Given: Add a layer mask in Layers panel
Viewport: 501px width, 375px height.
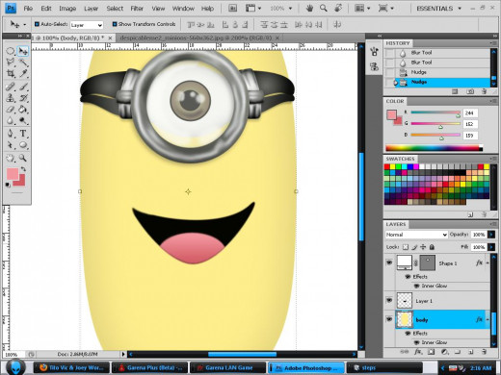Looking at the screenshot, I should [x=431, y=352].
